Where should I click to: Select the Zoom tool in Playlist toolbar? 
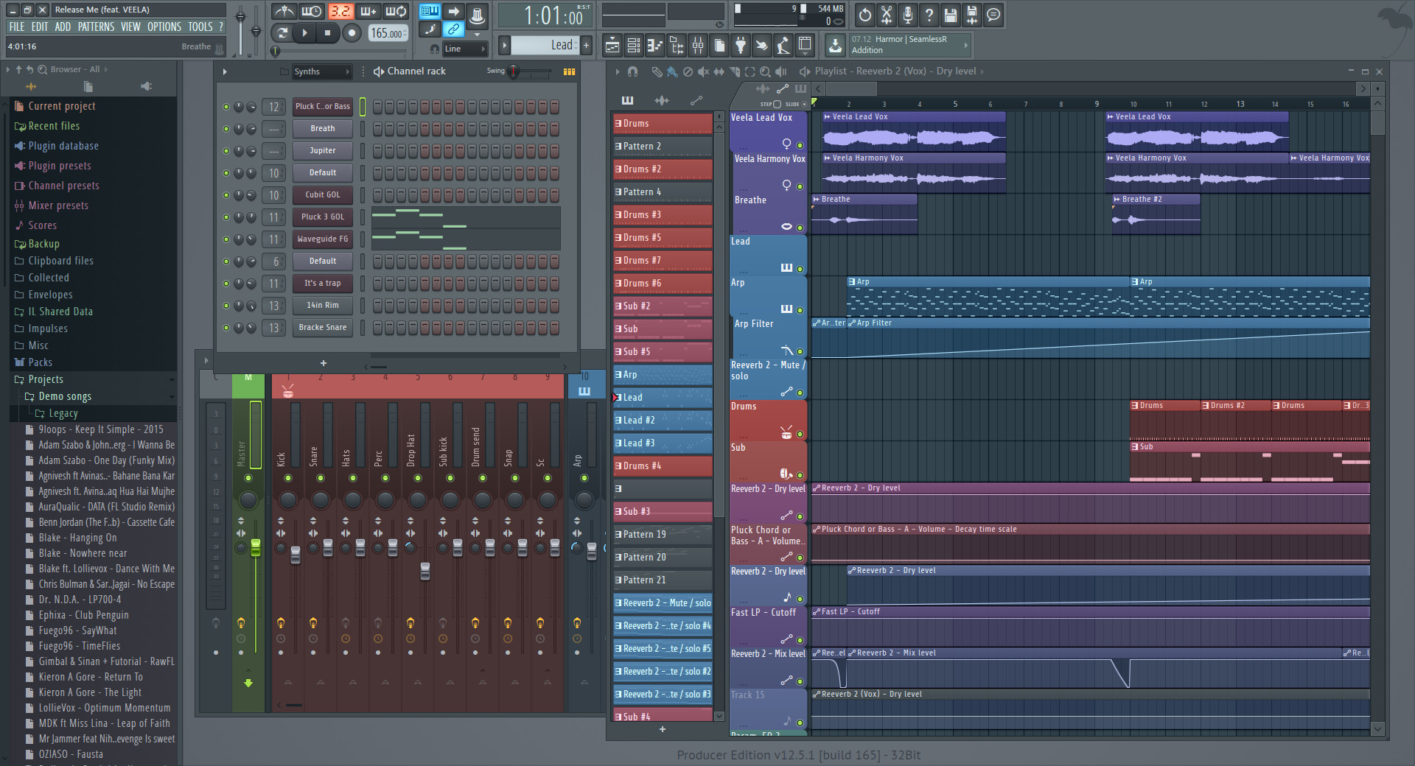click(x=765, y=71)
